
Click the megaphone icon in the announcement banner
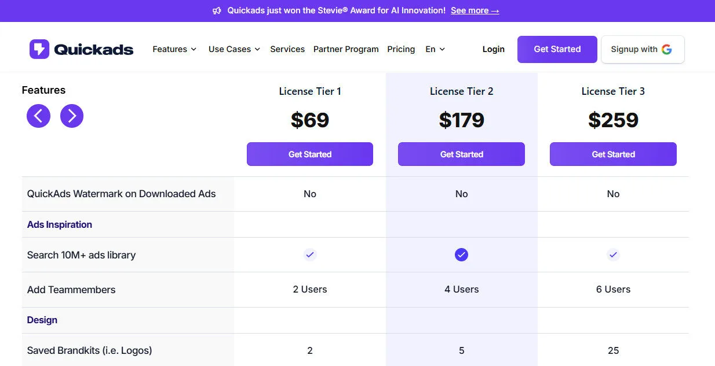tap(216, 10)
